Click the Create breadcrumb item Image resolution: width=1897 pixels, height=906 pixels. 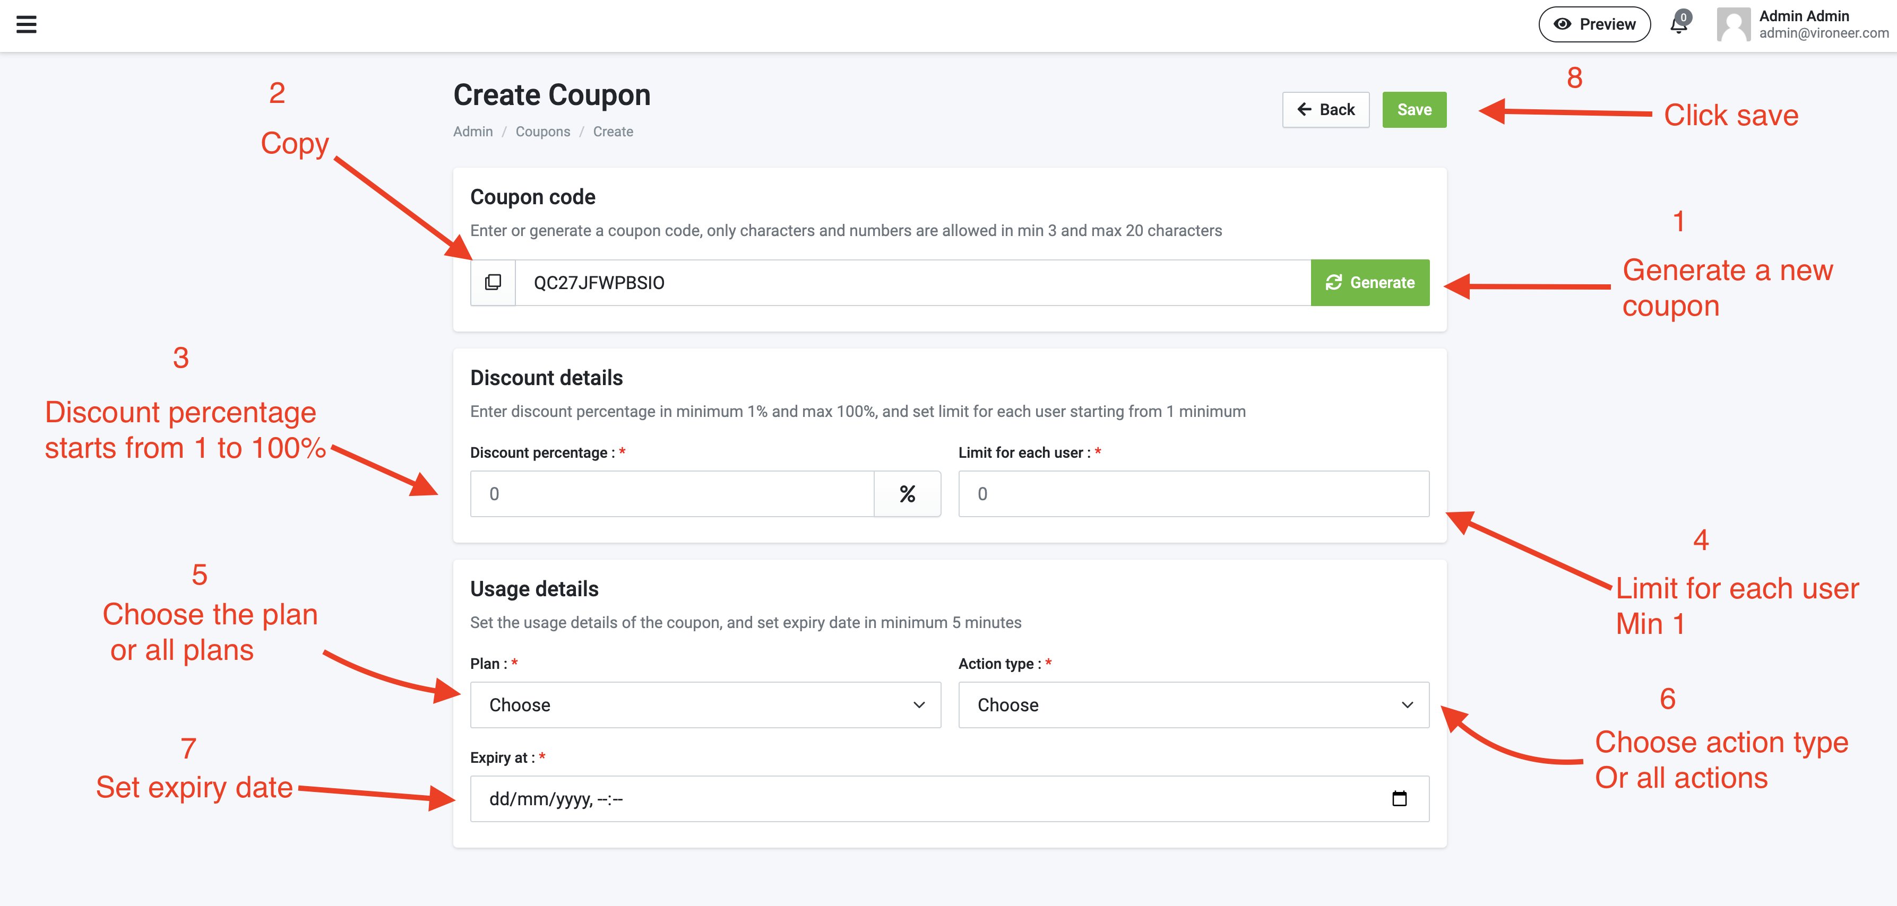[x=613, y=132]
